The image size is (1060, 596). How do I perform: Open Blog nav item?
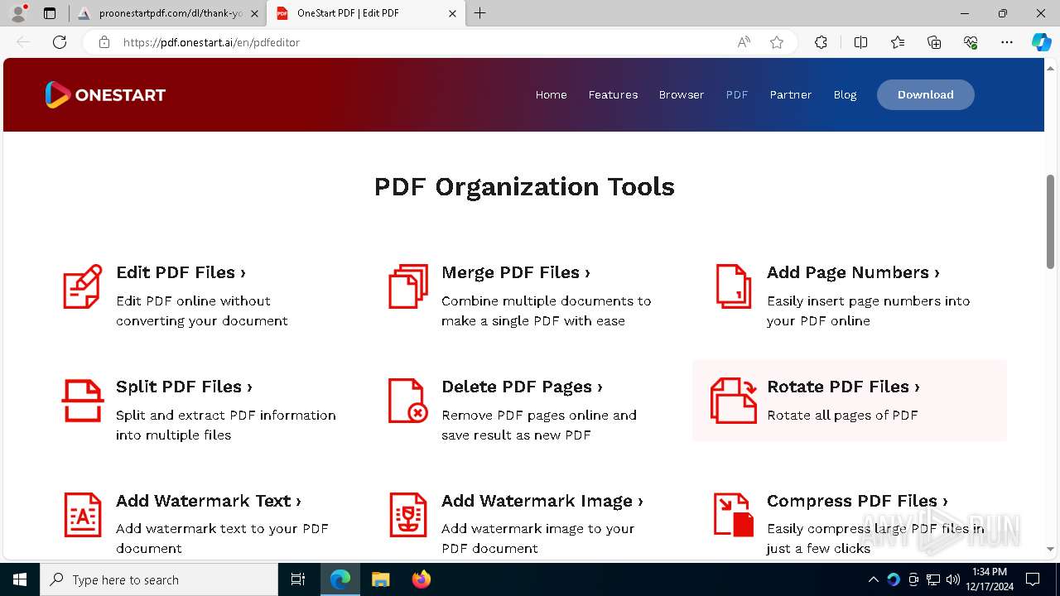tap(845, 94)
